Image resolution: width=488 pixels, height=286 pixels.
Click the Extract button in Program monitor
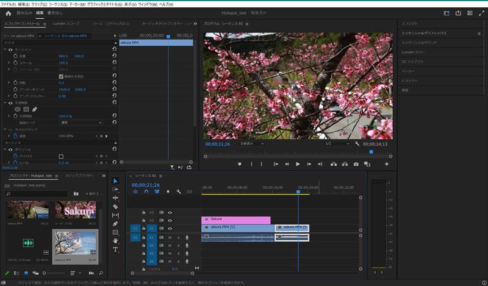coord(345,164)
